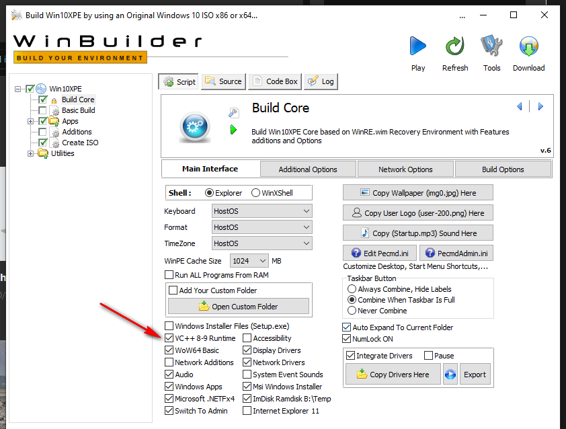Open the WinPE Cache Size dropdown

(x=249, y=261)
